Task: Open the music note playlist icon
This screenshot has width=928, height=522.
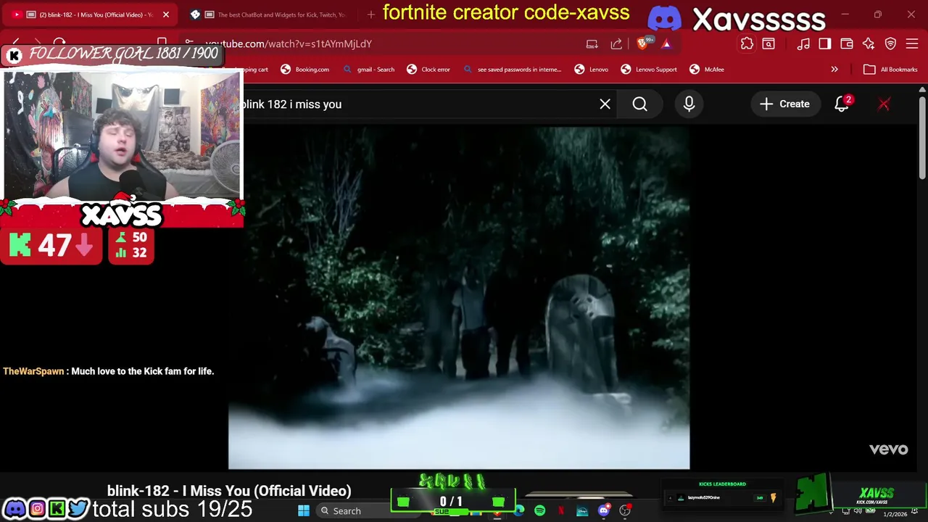Action: click(x=803, y=43)
